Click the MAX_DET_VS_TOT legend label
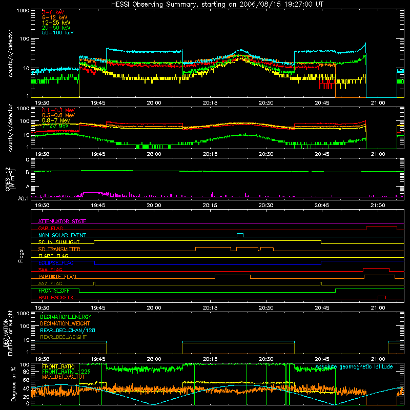The width and height of the screenshot is (410, 410). [x=64, y=377]
